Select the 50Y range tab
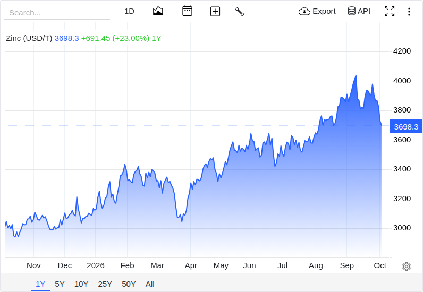The width and height of the screenshot is (423, 292). tap(129, 284)
